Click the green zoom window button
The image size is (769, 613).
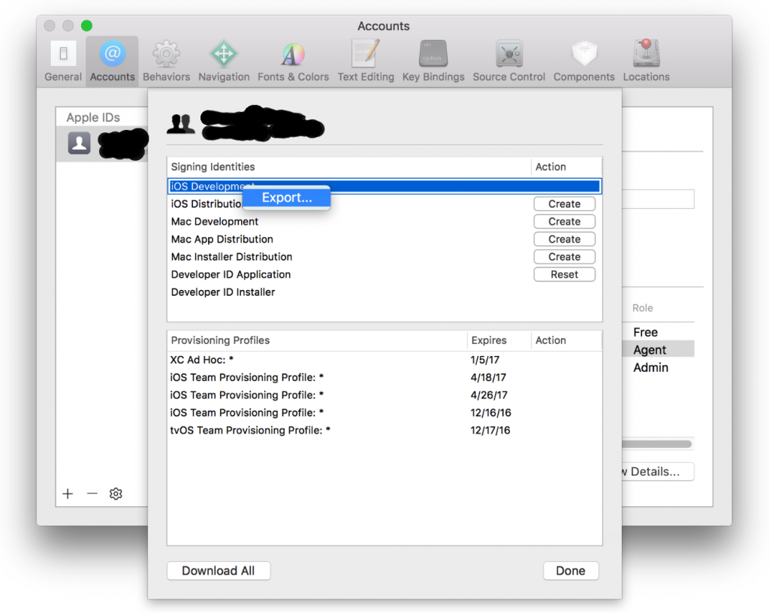[x=86, y=26]
